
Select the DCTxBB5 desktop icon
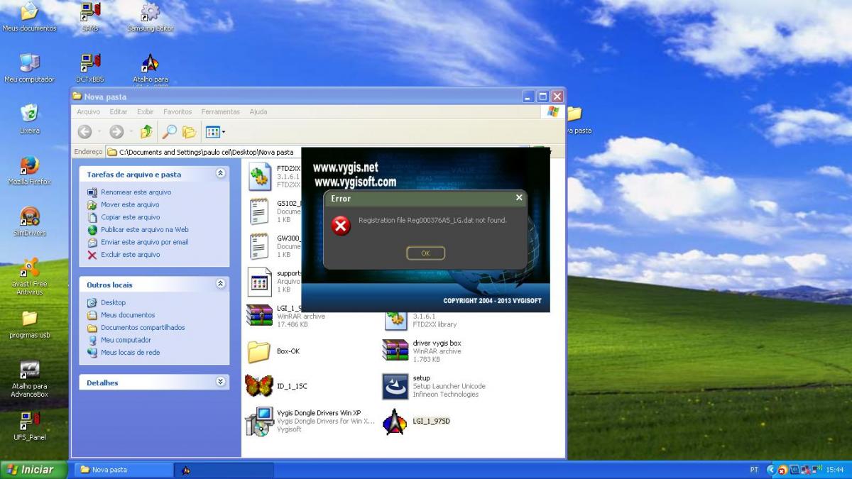(90, 63)
